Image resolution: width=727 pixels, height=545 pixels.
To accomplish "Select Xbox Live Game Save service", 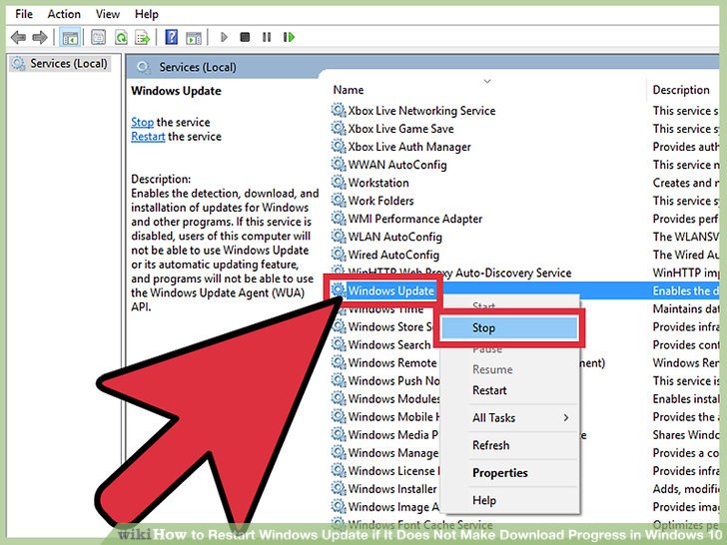I will [400, 129].
